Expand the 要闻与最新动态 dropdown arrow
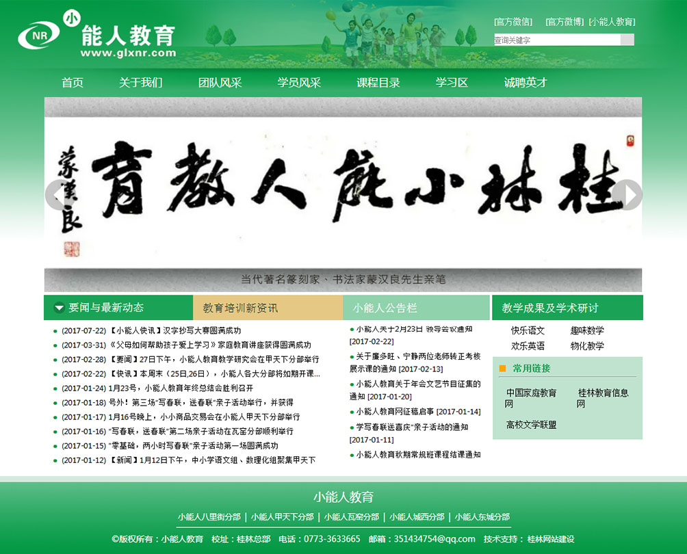 coord(60,308)
